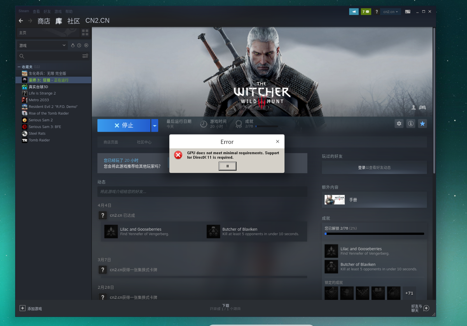Open the dropdown arrow beside 停止
467x326 pixels.
pyautogui.click(x=155, y=126)
